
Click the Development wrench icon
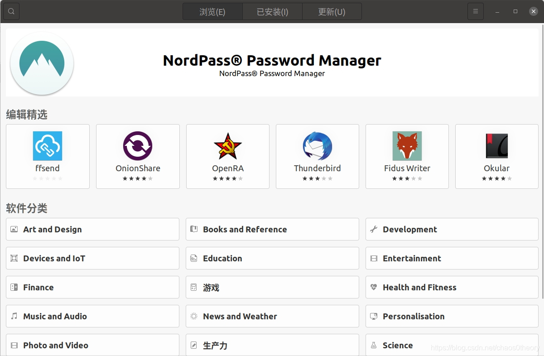[374, 229]
